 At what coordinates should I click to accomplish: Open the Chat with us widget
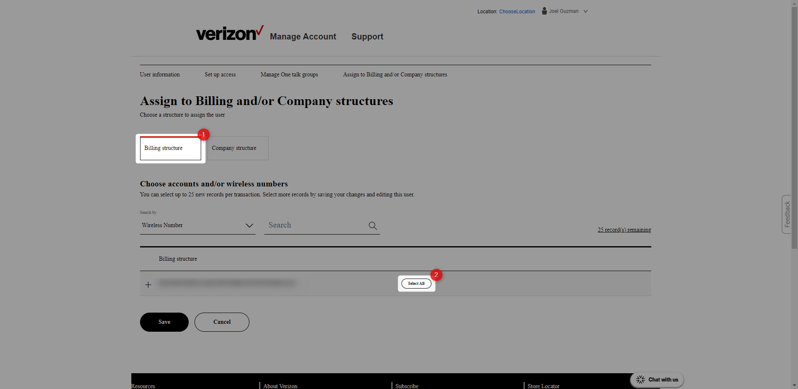[657, 379]
